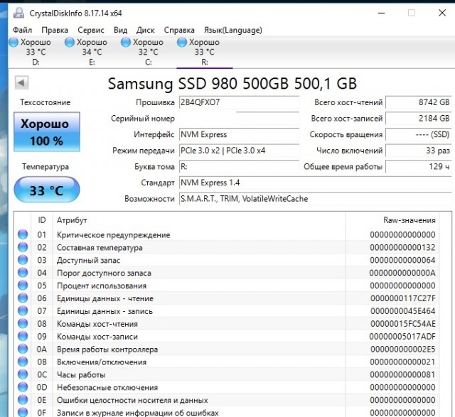This screenshot has width=455, height=417.
Task: Click the empty Серийный номер field
Action: [x=239, y=119]
